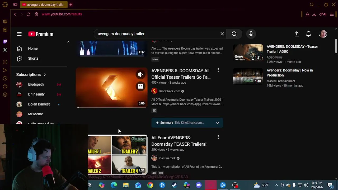Start voice search with microphone icon
This screenshot has width=338, height=190.
click(x=251, y=34)
